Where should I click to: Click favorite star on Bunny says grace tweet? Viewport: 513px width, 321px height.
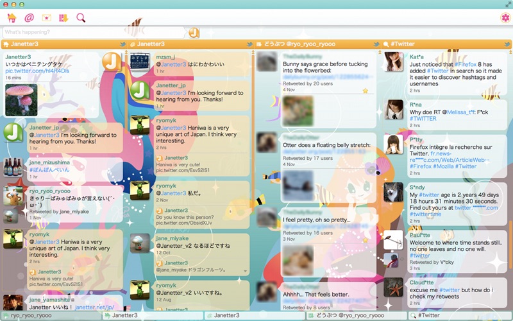(x=366, y=91)
